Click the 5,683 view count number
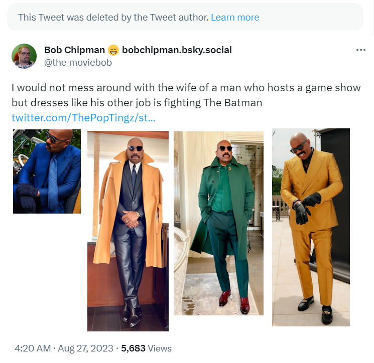374x363 pixels. click(134, 348)
